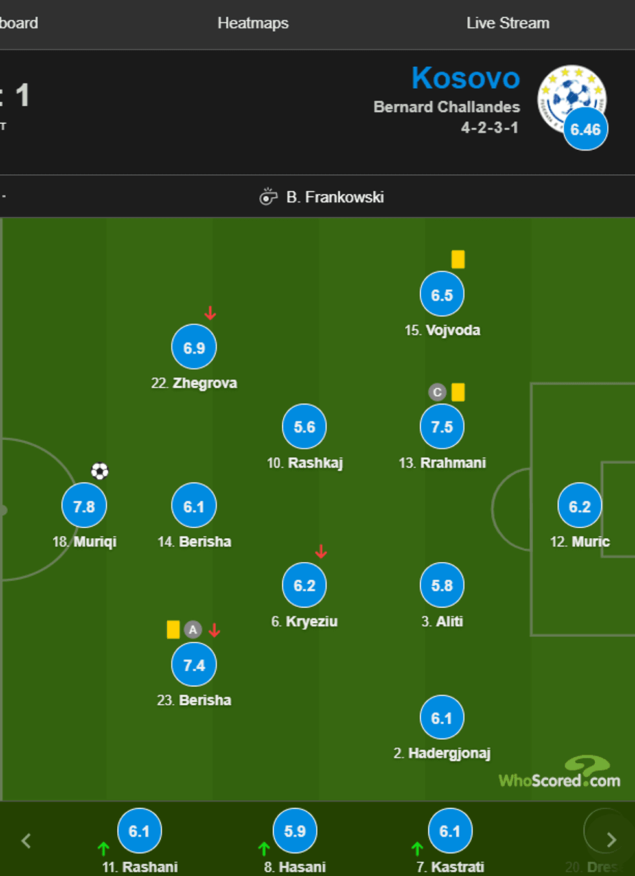Click the Kosovo team 6.46 rating badge
635x876 pixels.
585,130
